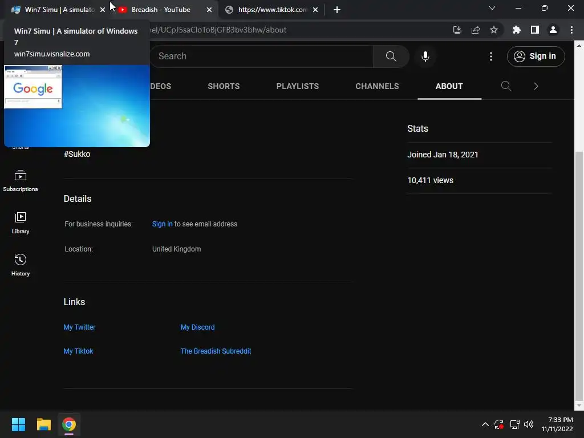Click the scrollbar up arrow
The height and width of the screenshot is (438, 584).
579,46
